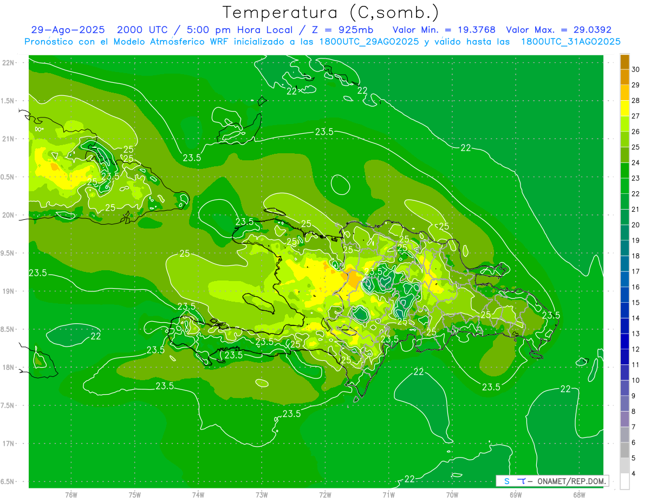Click the orange hottest zone on Hispaniola
The height and width of the screenshot is (502, 650).
(x=354, y=278)
